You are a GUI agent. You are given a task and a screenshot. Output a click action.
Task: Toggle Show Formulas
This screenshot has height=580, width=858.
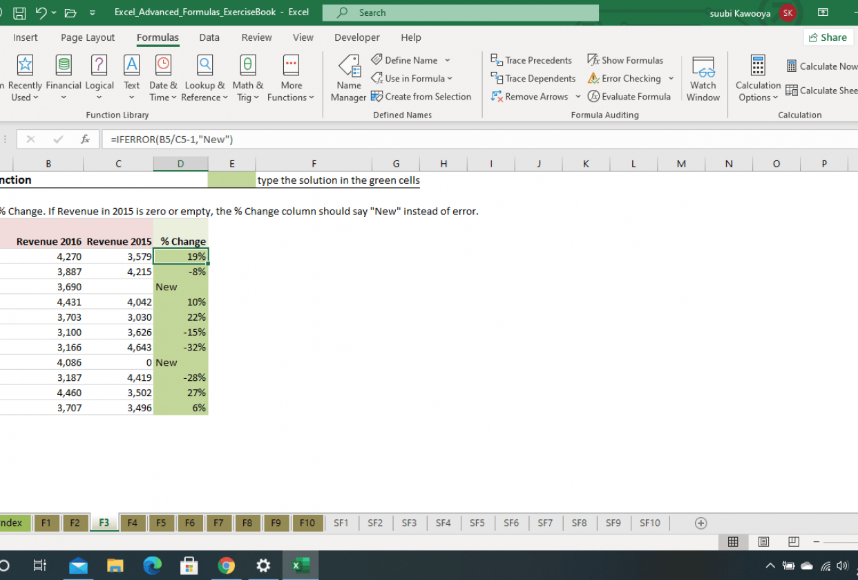(625, 60)
